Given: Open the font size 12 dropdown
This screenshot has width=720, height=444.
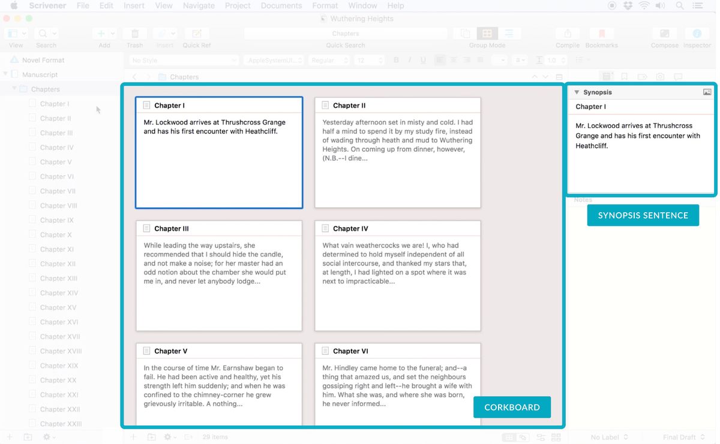Looking at the screenshot, I should click(370, 60).
